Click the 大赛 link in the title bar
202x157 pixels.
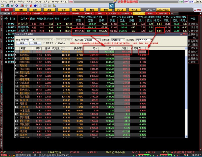[181, 2]
